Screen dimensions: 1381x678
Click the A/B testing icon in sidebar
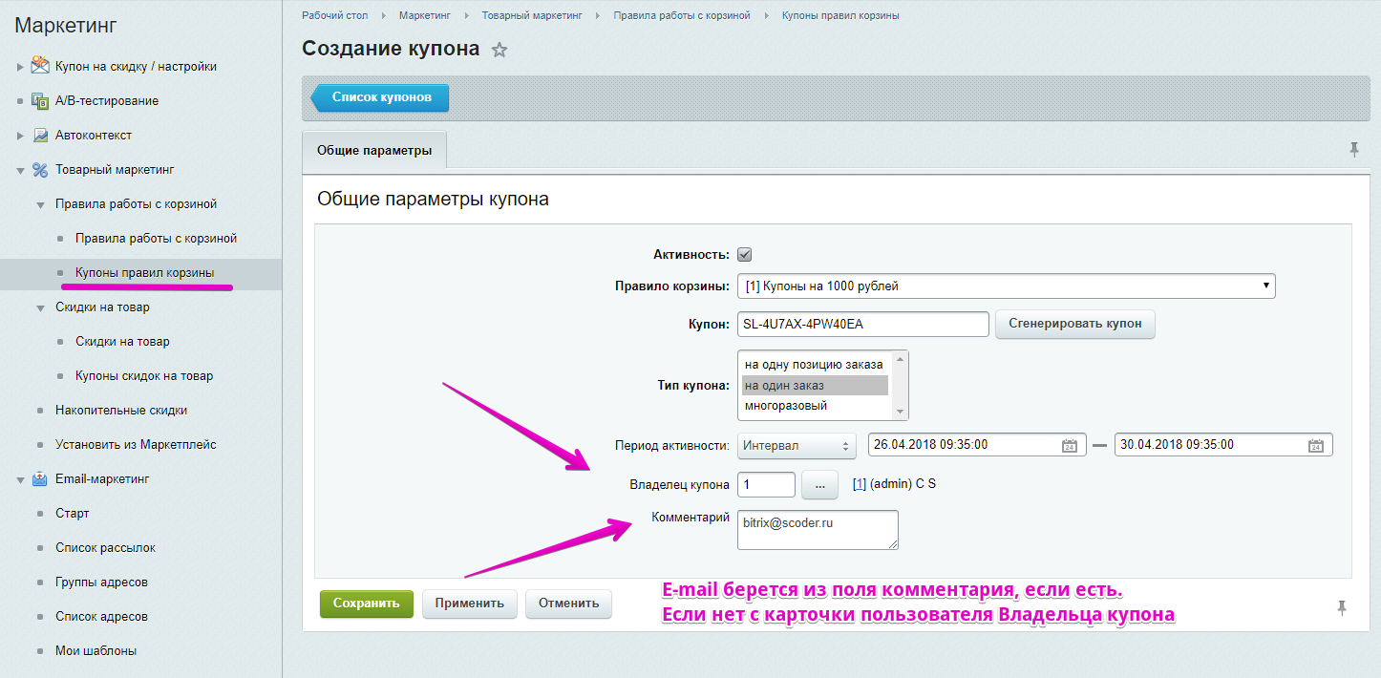pos(40,100)
